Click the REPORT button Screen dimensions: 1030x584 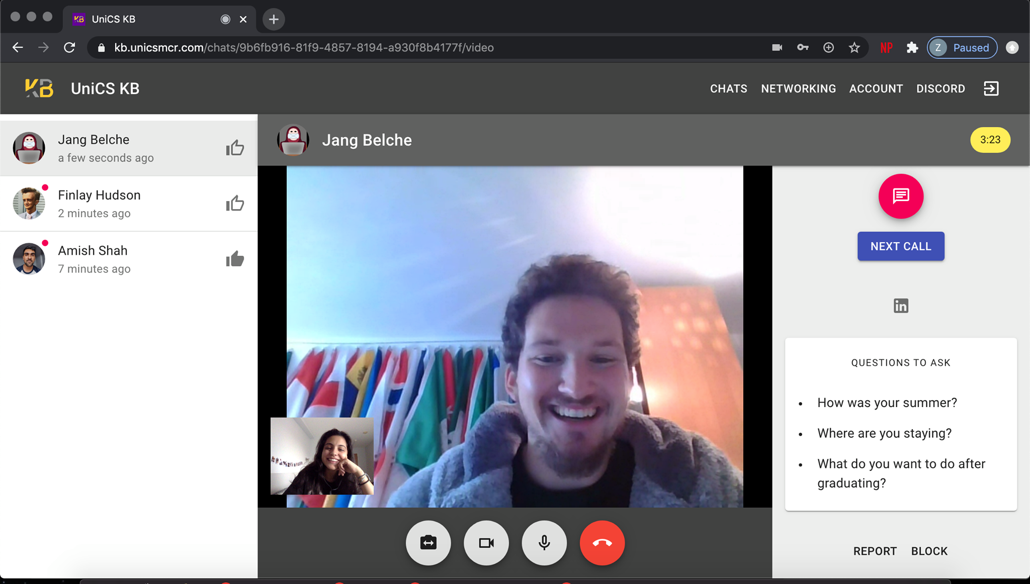coord(875,551)
